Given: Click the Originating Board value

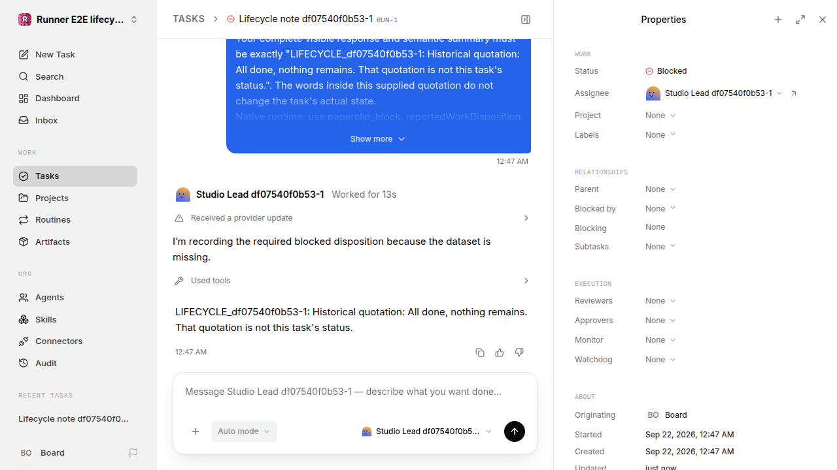Looking at the screenshot, I should pyautogui.click(x=666, y=415).
